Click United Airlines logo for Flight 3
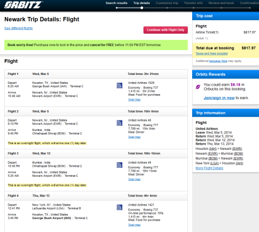This screenshot has width=259, height=232. [119, 165]
